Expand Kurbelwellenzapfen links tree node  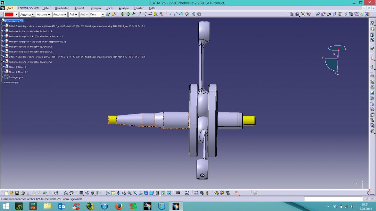2,36
